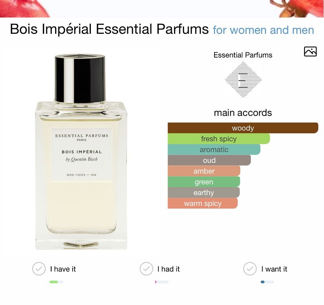Image resolution: width=324 pixels, height=305 pixels.
Task: Click the Essential Parfums brand name link
Action: click(243, 55)
